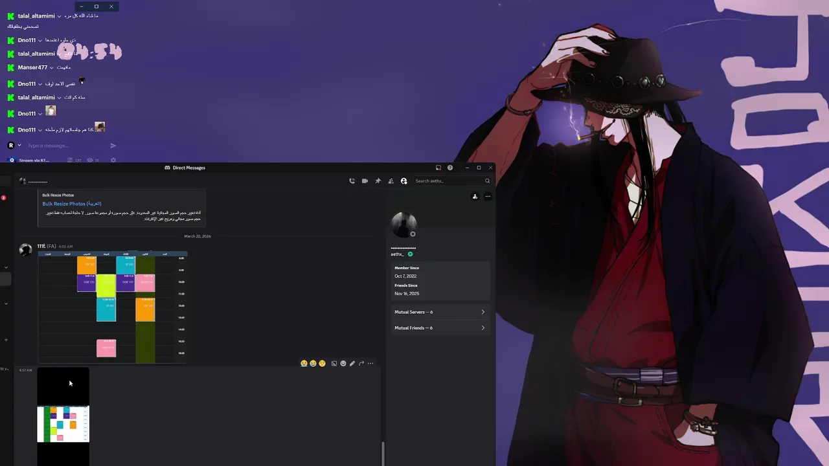Expand chevron beside first talal_altamimi message
The height and width of the screenshot is (466, 829).
point(60,16)
